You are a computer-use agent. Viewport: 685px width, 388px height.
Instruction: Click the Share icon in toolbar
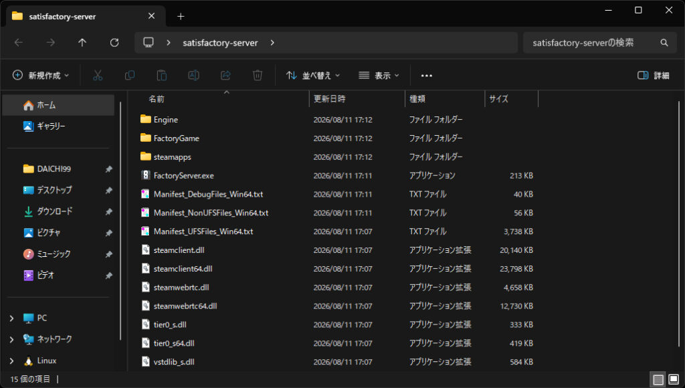point(225,76)
